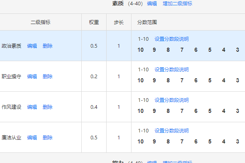
Task: Open 设置分数段说明 for 作风建设 row
Action: coord(171,100)
